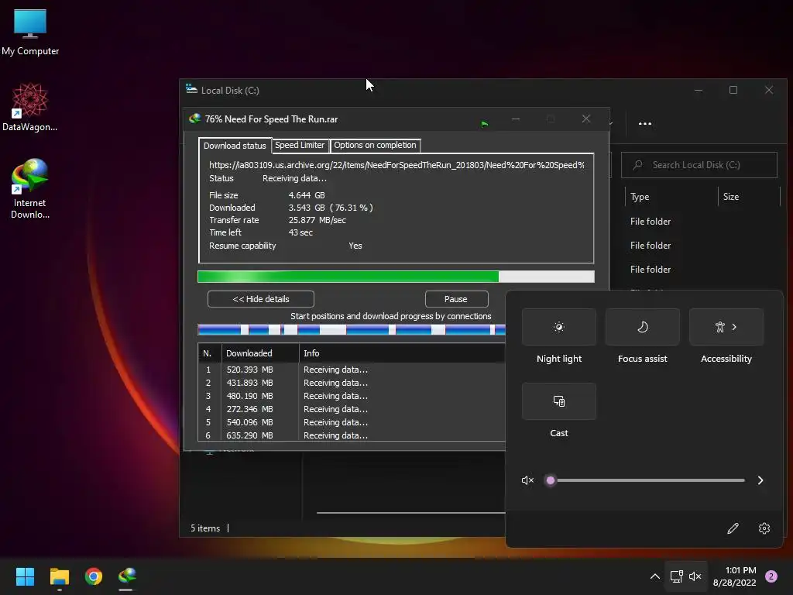Image resolution: width=793 pixels, height=595 pixels.
Task: Click network status tray icon
Action: click(x=676, y=576)
